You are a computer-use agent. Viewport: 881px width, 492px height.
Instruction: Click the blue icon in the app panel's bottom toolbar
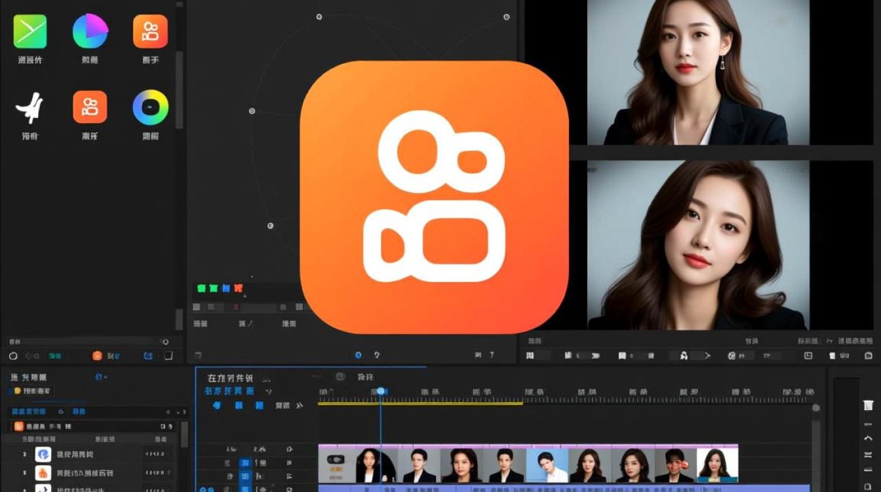click(x=148, y=356)
